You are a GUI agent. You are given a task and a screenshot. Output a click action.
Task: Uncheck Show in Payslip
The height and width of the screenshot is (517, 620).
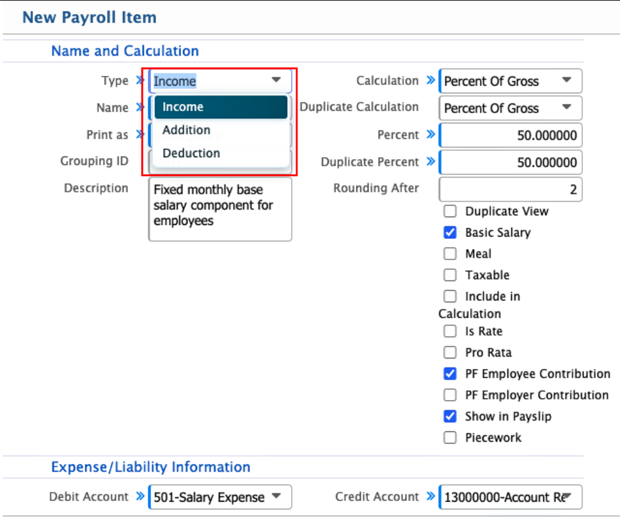tap(450, 417)
